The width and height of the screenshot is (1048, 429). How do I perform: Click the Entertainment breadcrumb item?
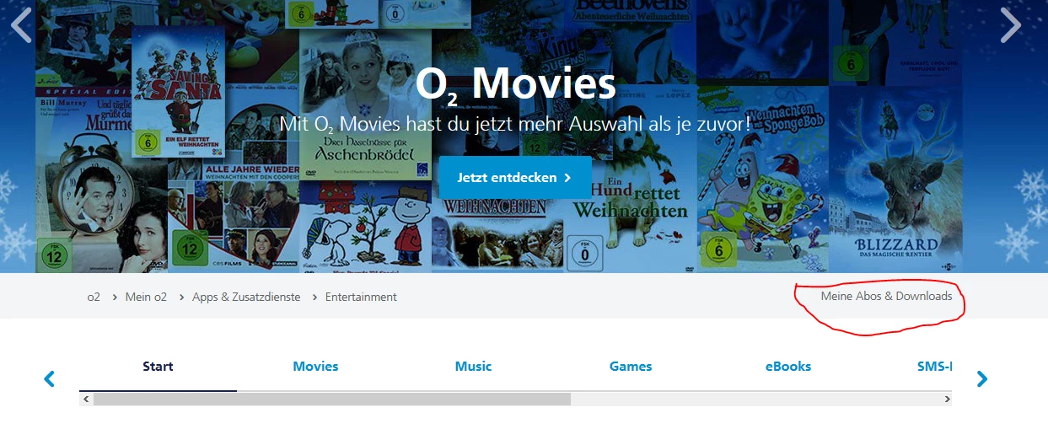(x=361, y=297)
